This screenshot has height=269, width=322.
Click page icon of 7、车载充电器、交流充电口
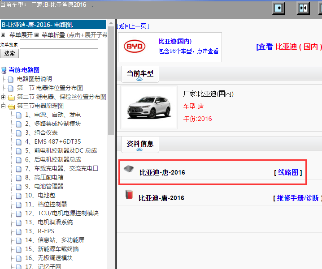tap(19, 169)
